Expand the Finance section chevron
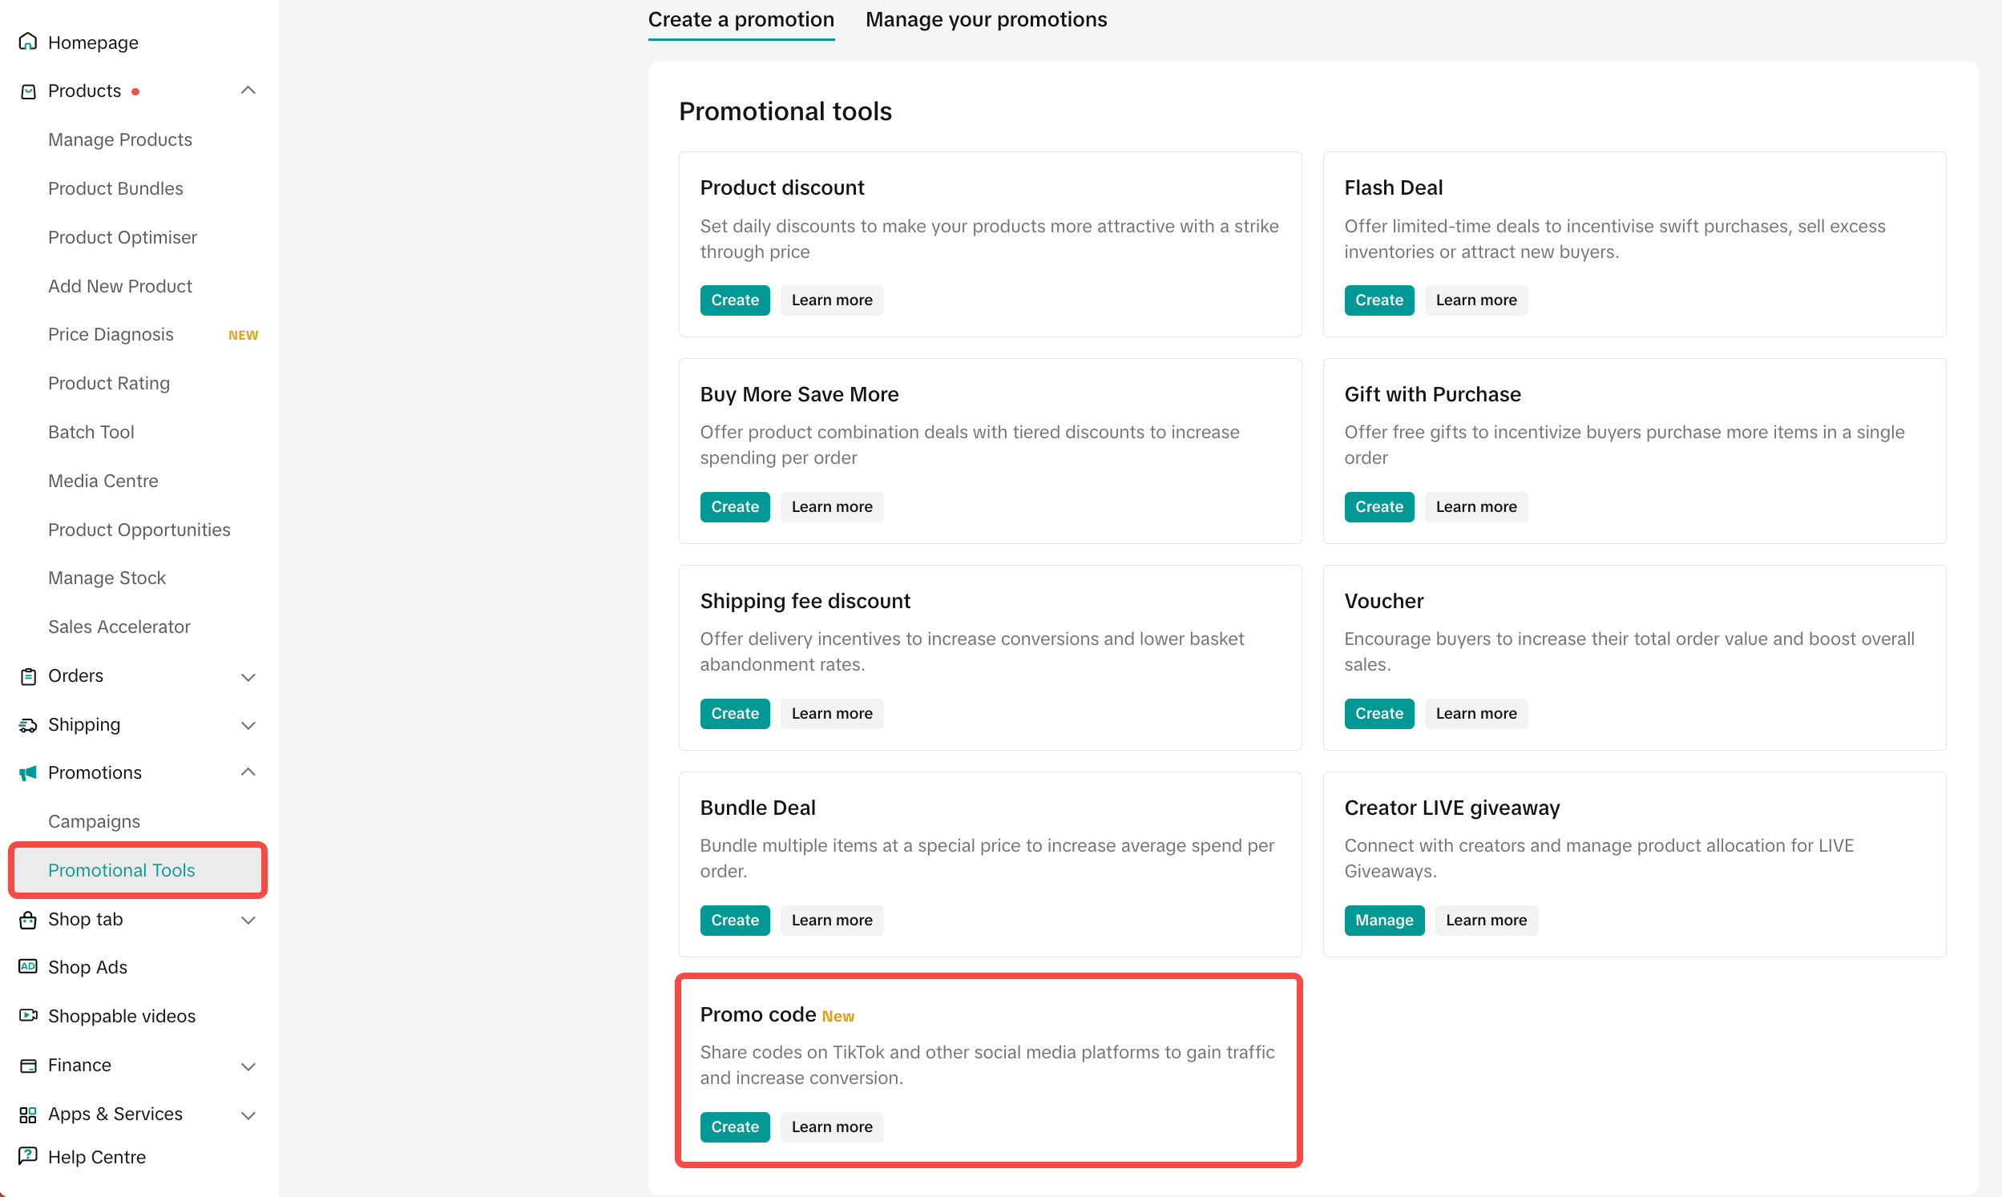Viewport: 2002px width, 1197px height. 248,1066
